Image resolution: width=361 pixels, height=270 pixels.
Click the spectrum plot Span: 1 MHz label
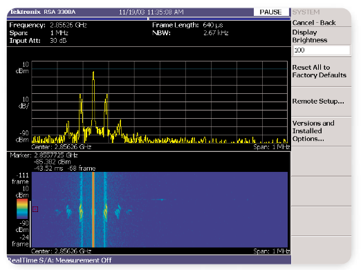tap(272, 147)
